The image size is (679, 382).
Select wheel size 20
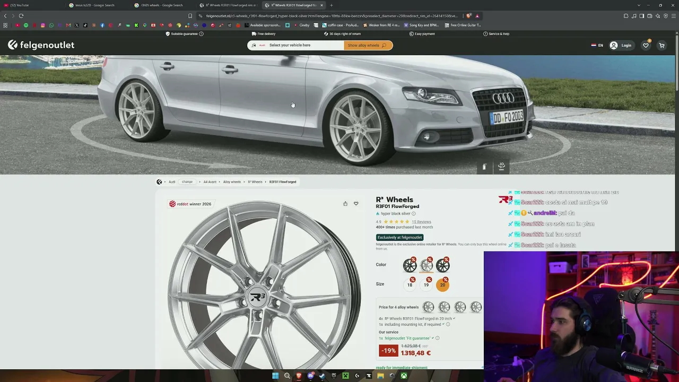tap(442, 285)
